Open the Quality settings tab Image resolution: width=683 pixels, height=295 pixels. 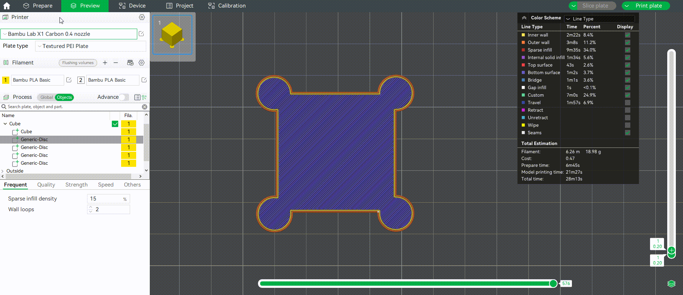(x=46, y=185)
